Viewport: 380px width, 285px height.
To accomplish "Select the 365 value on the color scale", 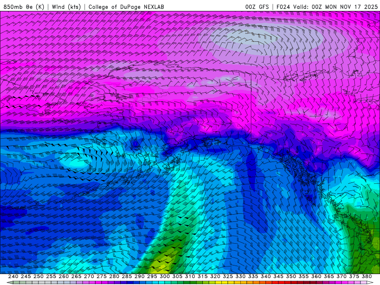I will tap(329, 276).
